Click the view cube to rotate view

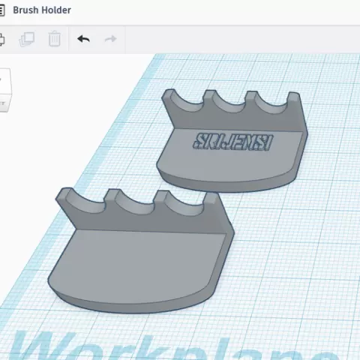tap(5, 90)
